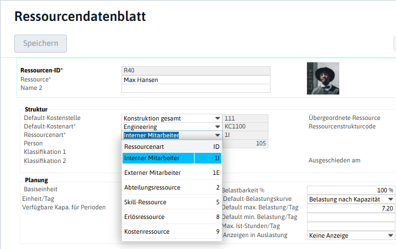396x249 pixels.
Task: Click the Person label
Action: click(x=33, y=143)
